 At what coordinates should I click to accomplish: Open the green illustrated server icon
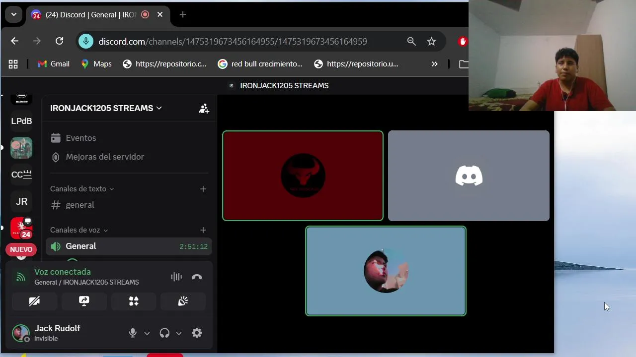coord(21,148)
